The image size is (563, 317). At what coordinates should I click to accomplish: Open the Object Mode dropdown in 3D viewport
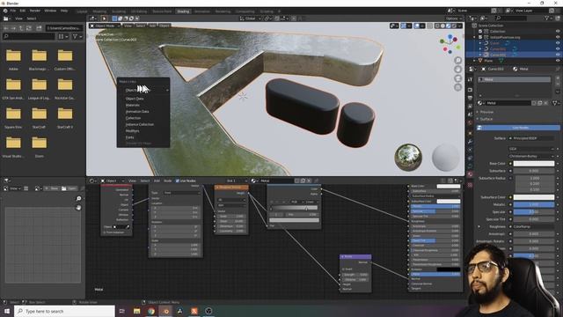click(x=105, y=26)
